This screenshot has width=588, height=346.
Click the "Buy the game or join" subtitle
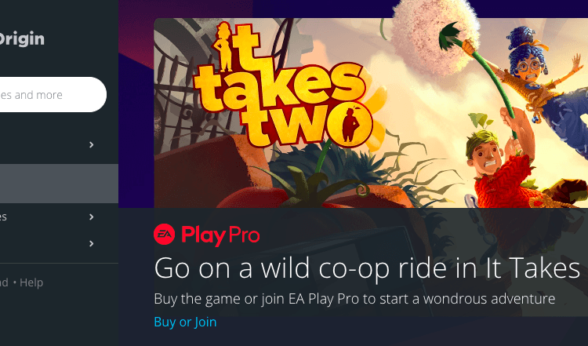click(354, 299)
